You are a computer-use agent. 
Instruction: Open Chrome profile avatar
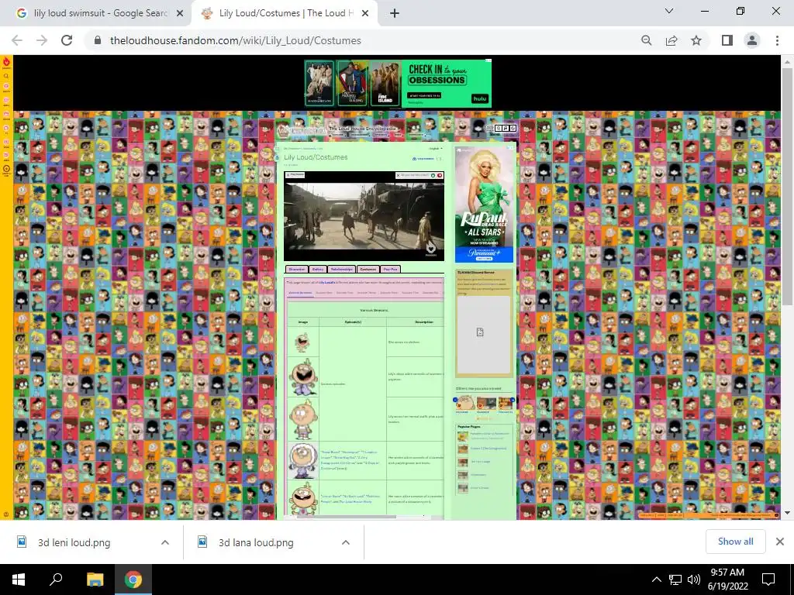[x=752, y=40]
